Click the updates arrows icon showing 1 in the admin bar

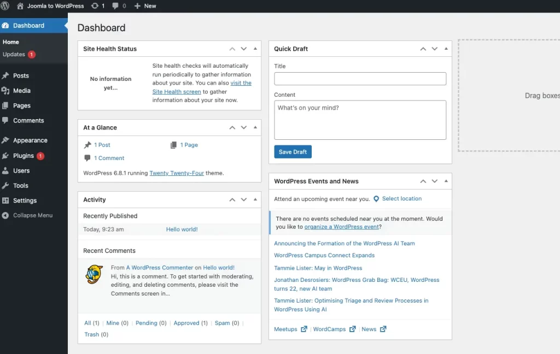point(96,6)
